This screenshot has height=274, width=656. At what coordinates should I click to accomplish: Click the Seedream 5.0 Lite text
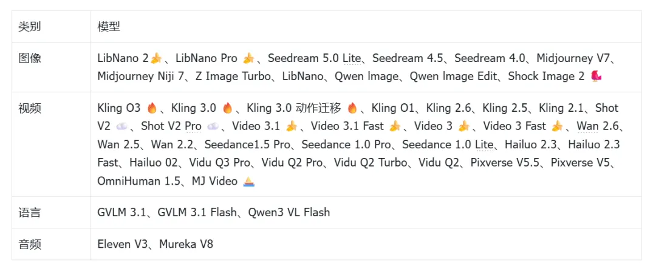(x=314, y=58)
